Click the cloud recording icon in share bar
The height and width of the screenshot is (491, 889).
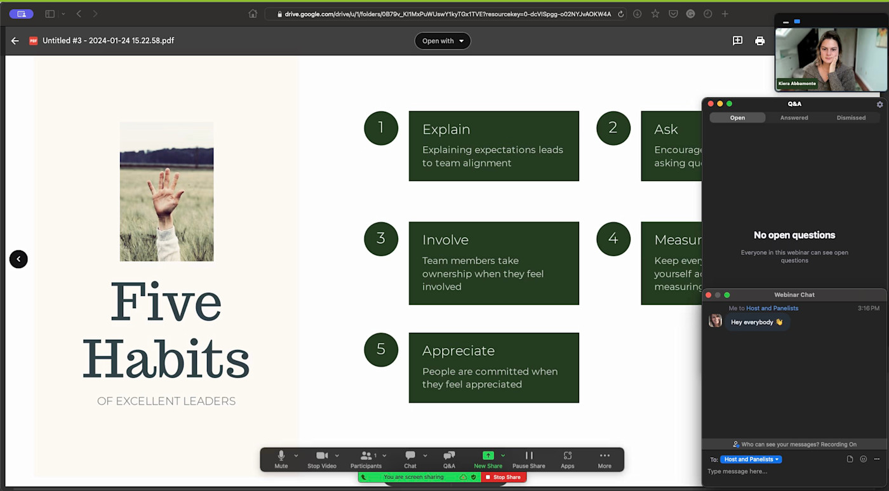point(463,477)
